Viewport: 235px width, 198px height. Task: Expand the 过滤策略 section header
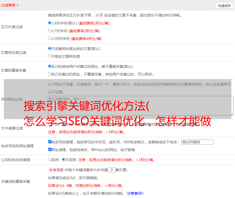pos(10,5)
